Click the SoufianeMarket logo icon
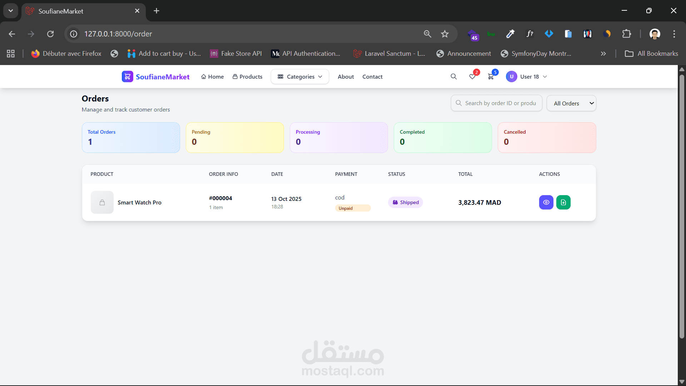686x386 pixels. point(127,76)
